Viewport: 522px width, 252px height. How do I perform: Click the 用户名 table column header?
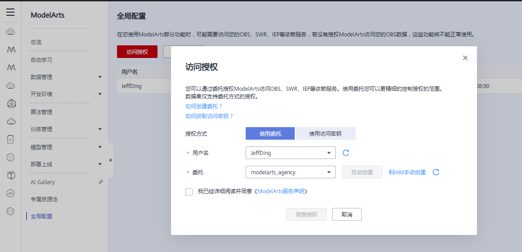click(x=130, y=72)
